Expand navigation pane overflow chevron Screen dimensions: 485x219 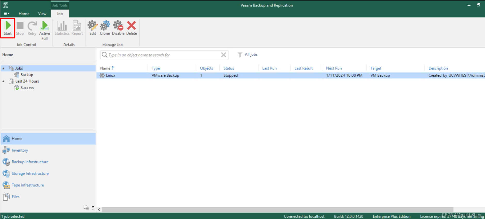pos(93,207)
